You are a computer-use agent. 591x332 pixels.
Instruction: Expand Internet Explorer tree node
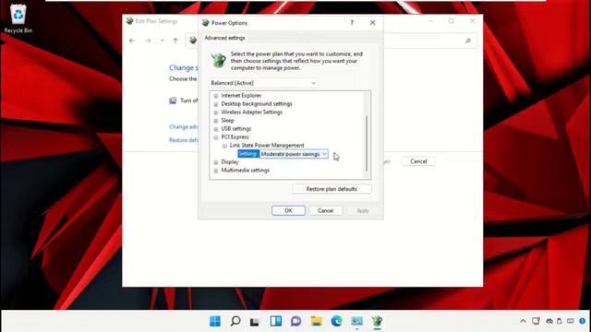point(216,96)
